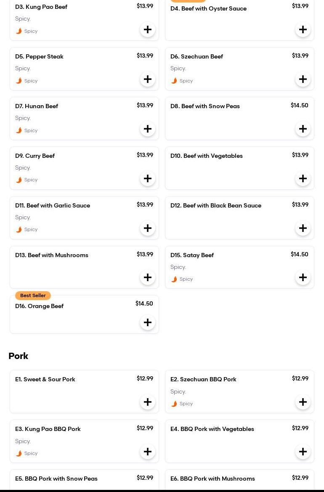Screen dimensions: 324x492
Task: Add E1. Sweet & Sour Pork to order
Action: click(x=148, y=402)
